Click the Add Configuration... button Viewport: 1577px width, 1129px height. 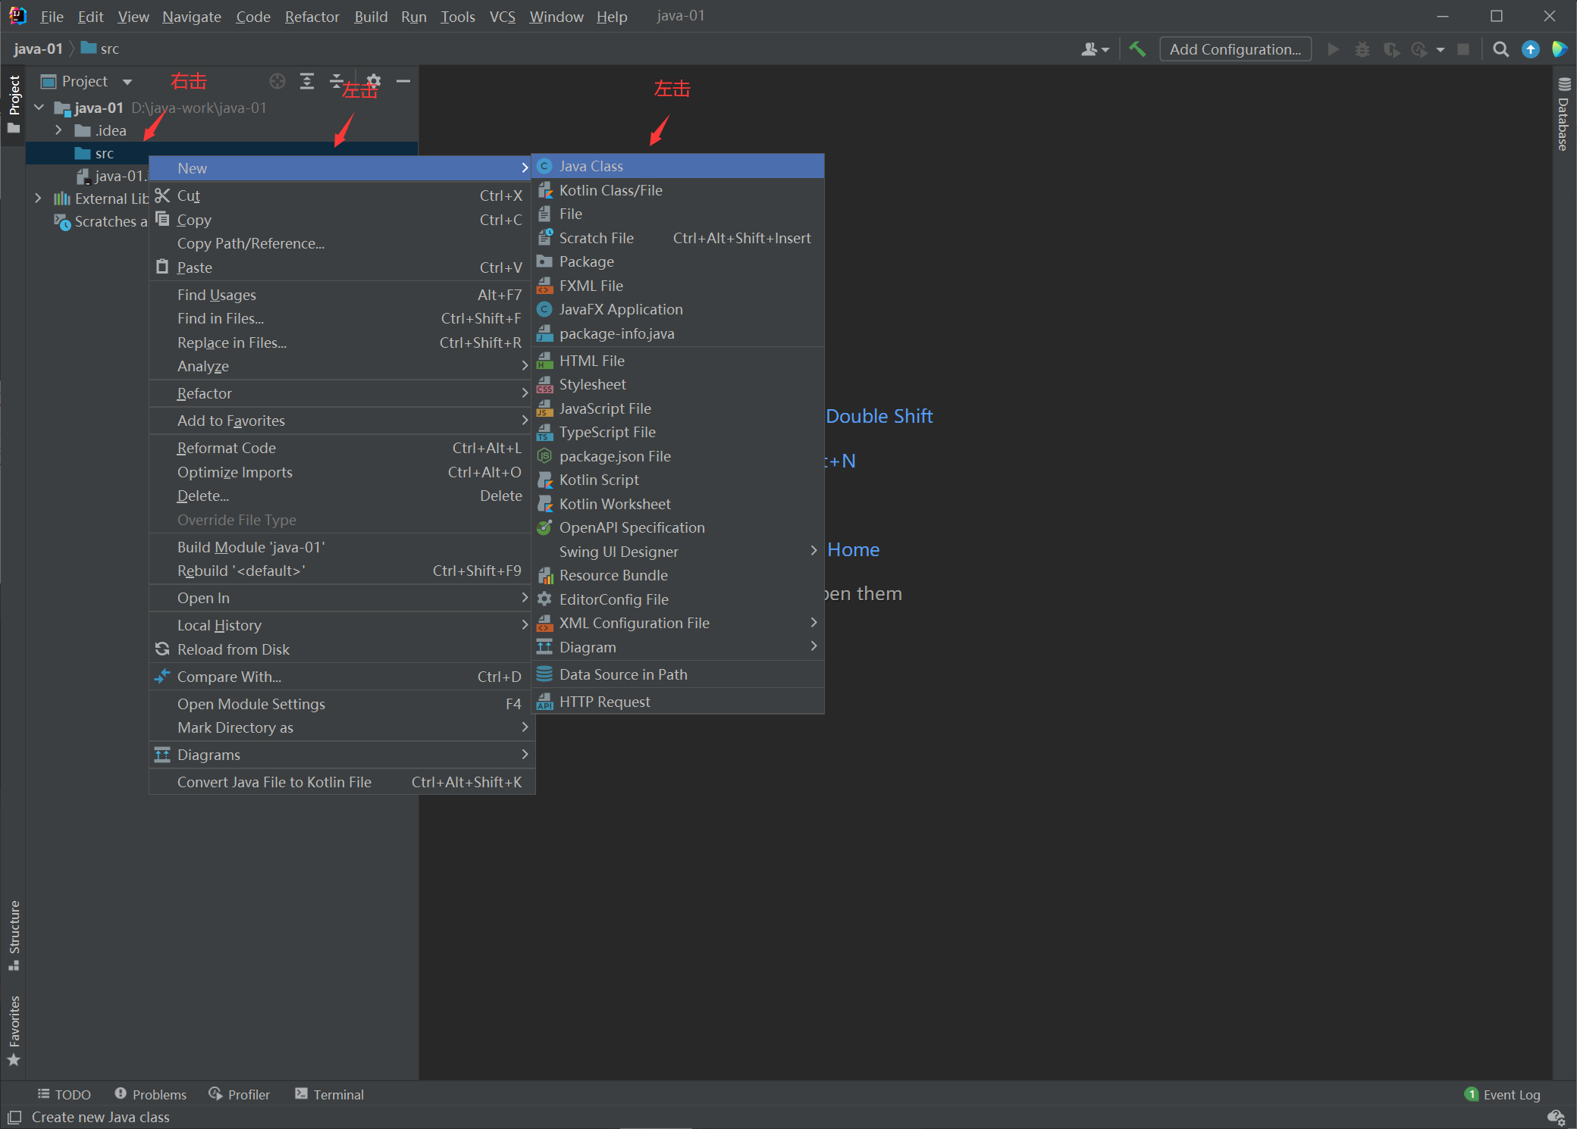1235,49
